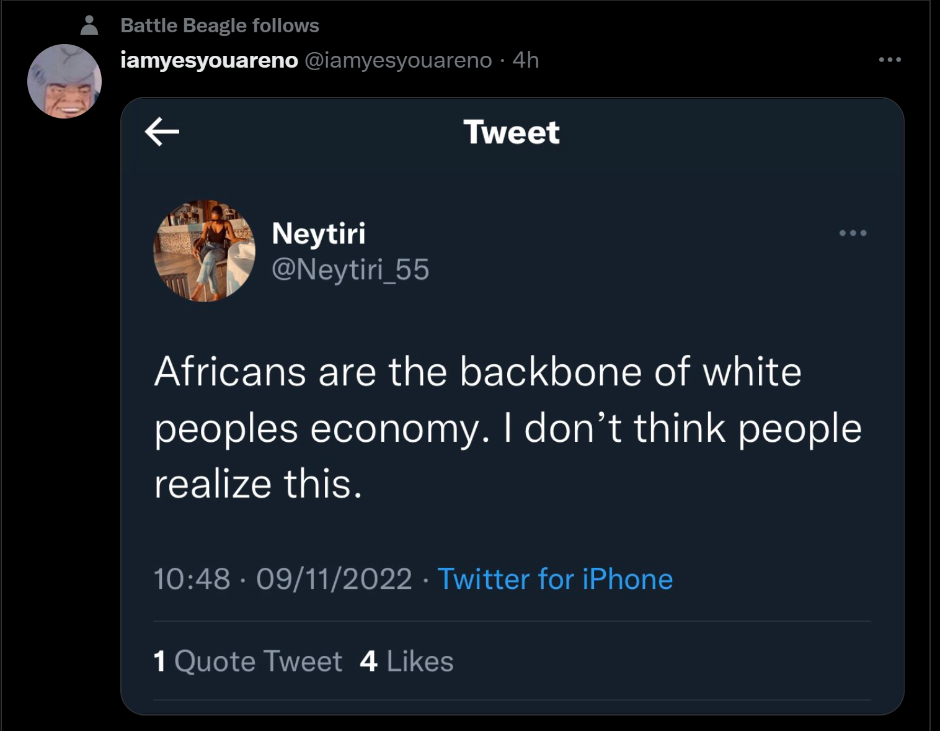
Task: Click the person icon beside Battle Beagle follows
Action: pos(90,25)
